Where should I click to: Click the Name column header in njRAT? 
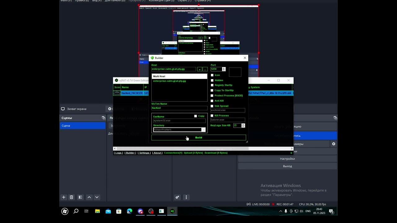tap(132, 87)
